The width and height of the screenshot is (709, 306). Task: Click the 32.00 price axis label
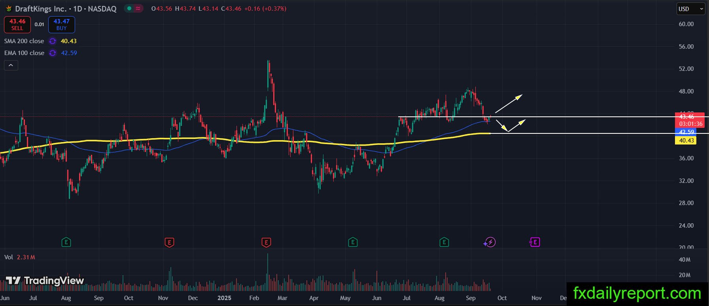click(686, 181)
